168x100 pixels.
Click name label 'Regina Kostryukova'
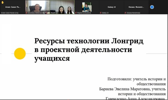[x=84, y=13]
